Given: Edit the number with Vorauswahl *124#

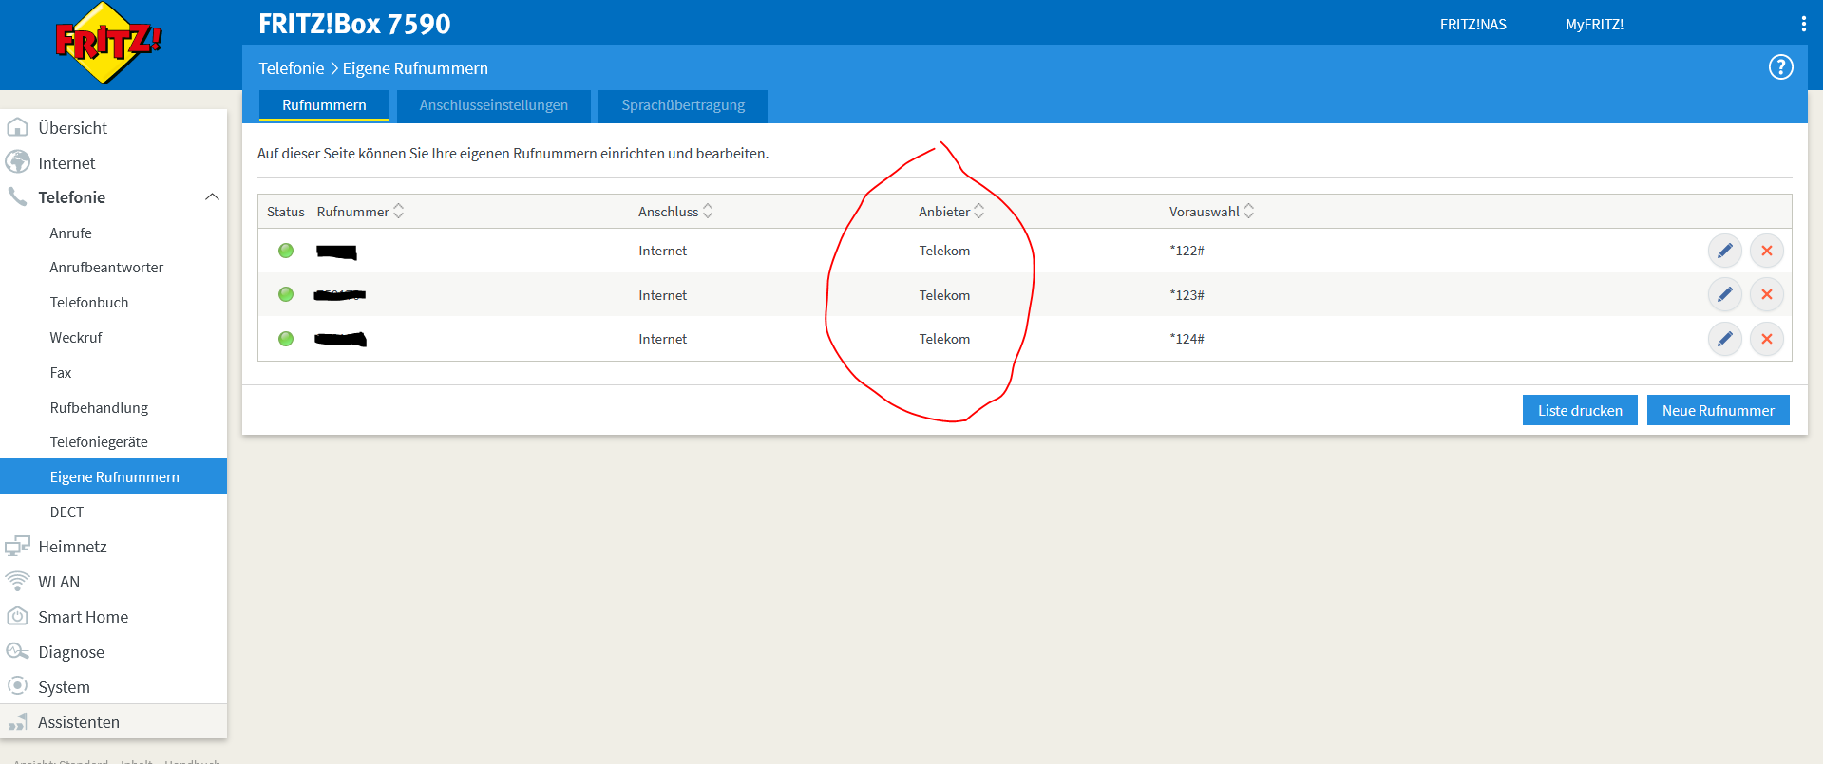Looking at the screenshot, I should (x=1724, y=339).
